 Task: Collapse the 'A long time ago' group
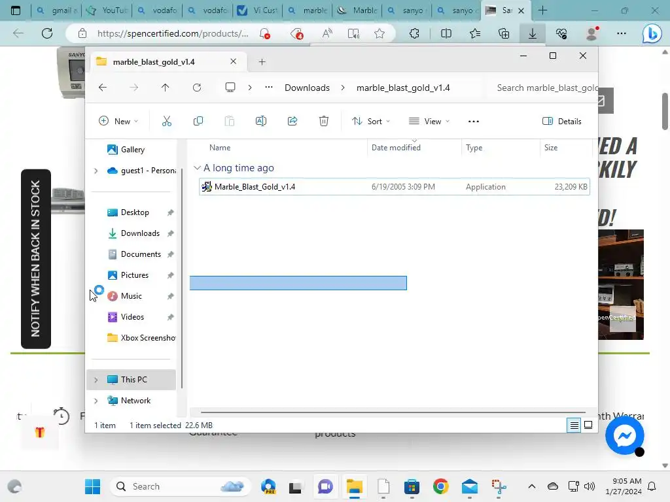(x=197, y=168)
